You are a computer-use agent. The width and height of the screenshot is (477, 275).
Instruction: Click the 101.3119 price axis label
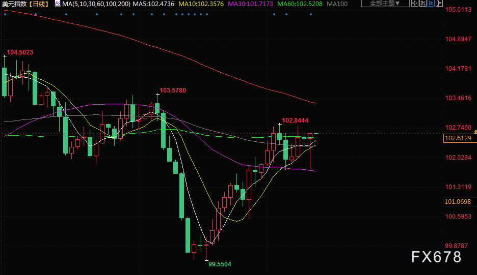click(459, 187)
